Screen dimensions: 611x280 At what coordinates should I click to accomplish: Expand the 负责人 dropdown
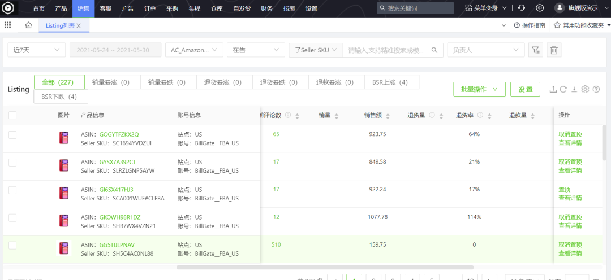coord(485,50)
